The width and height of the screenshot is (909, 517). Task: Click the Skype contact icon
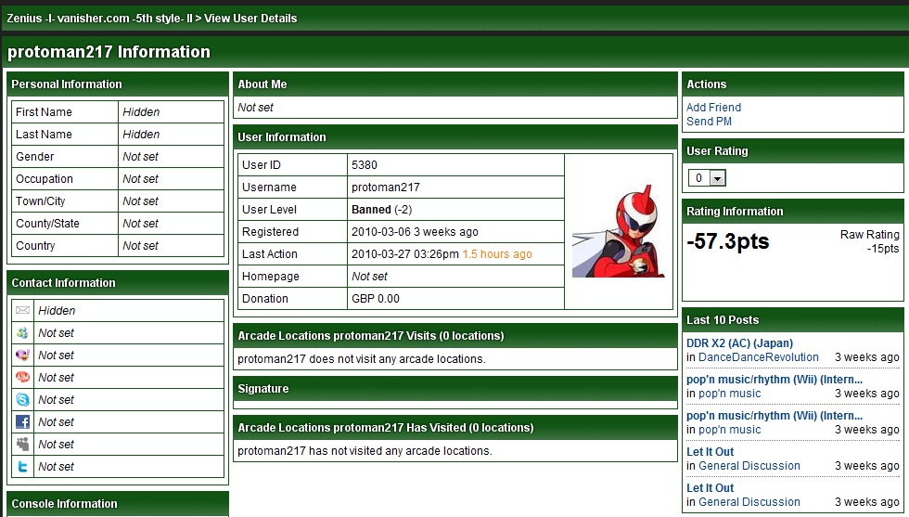[x=22, y=400]
